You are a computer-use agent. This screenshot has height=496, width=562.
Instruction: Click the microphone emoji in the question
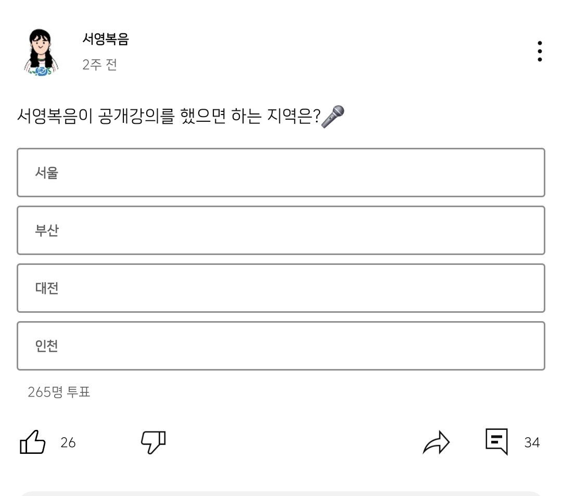tap(333, 116)
